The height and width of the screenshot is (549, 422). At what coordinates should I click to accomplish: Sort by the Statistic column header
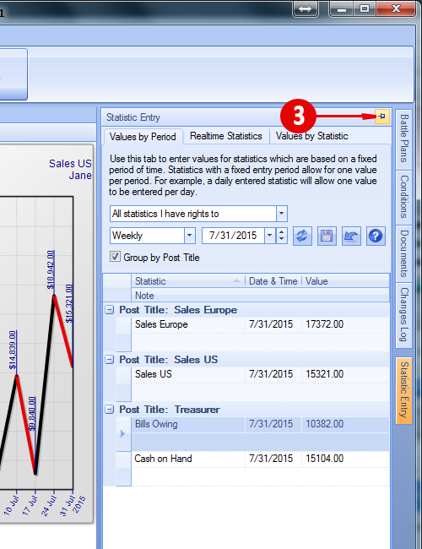coord(187,281)
